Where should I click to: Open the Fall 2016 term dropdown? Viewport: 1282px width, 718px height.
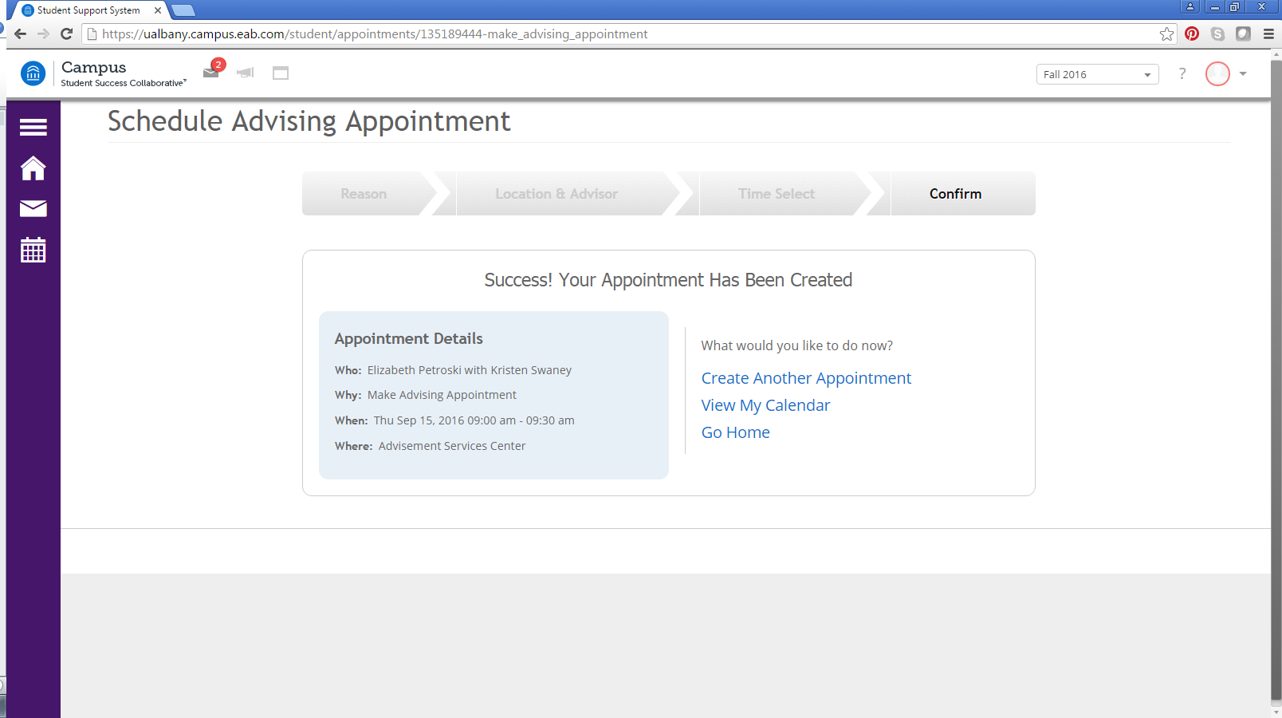[1097, 73]
